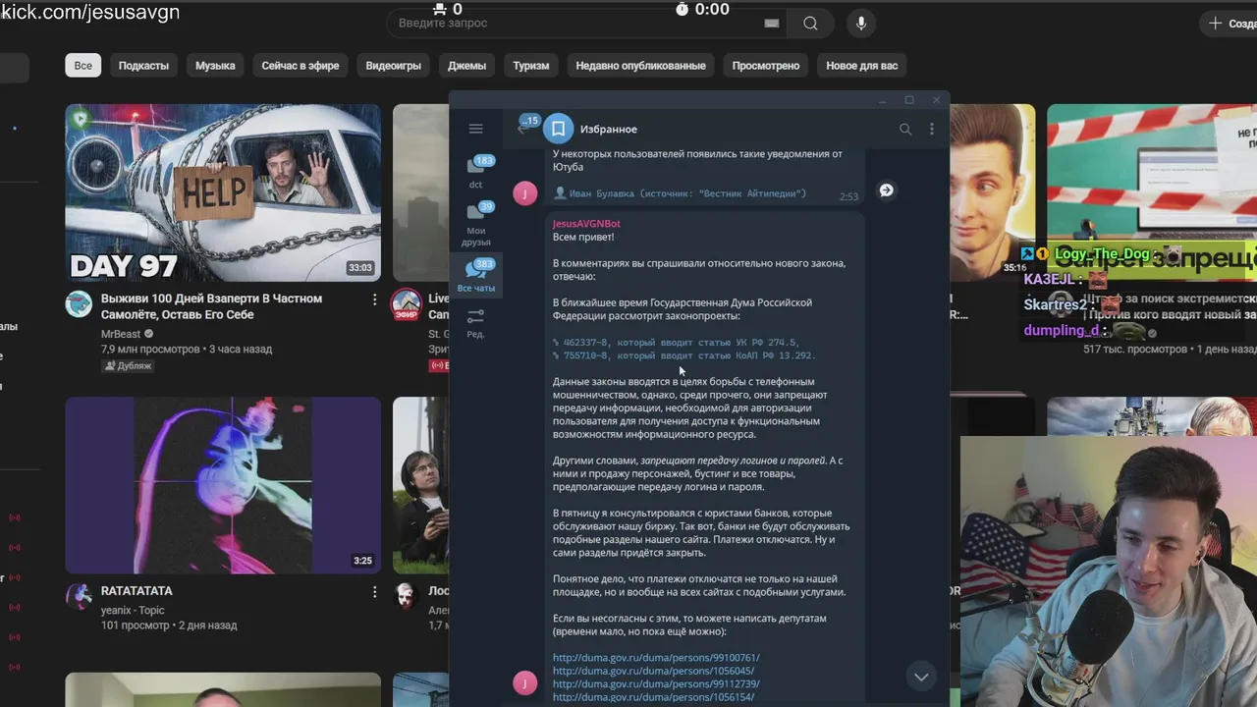Image resolution: width=1257 pixels, height=707 pixels.
Task: Click the 2:53 message timestamp
Action: [x=848, y=196]
